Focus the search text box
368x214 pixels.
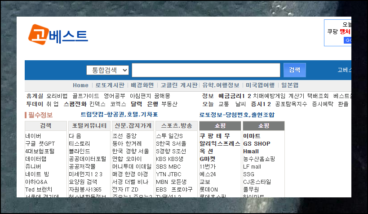click(206, 70)
